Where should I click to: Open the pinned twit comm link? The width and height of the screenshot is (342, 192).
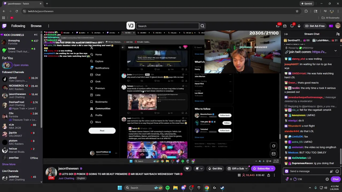coord(319,52)
